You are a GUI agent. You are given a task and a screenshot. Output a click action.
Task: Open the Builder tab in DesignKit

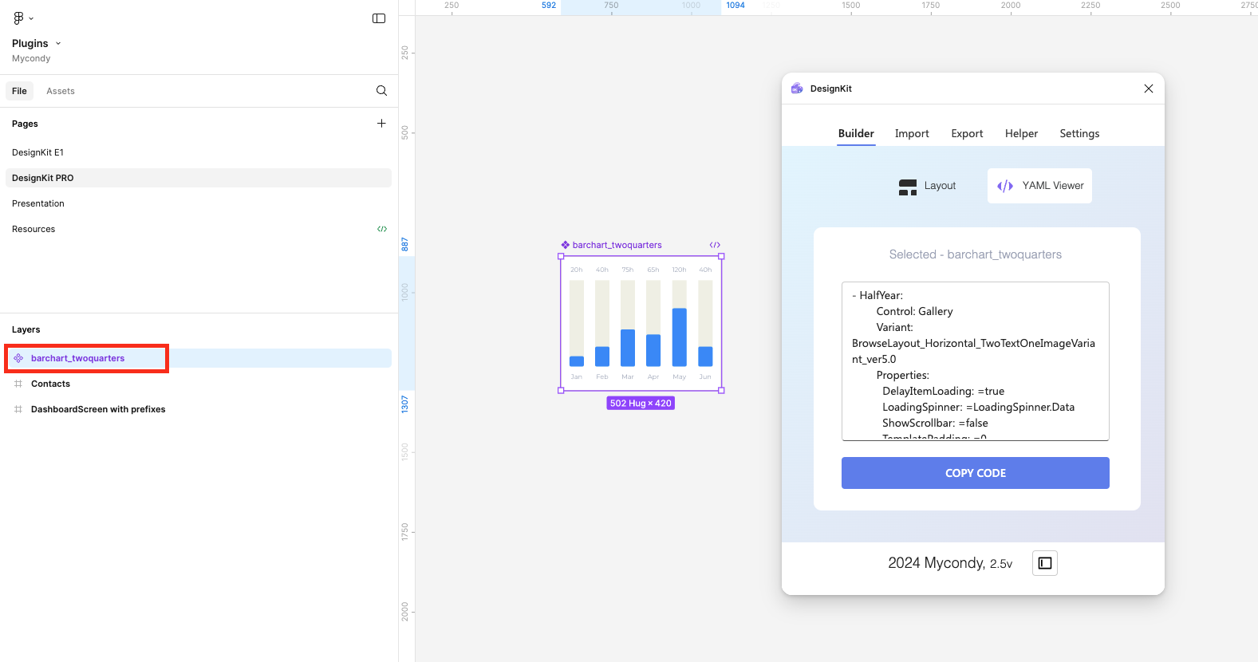[x=856, y=133]
